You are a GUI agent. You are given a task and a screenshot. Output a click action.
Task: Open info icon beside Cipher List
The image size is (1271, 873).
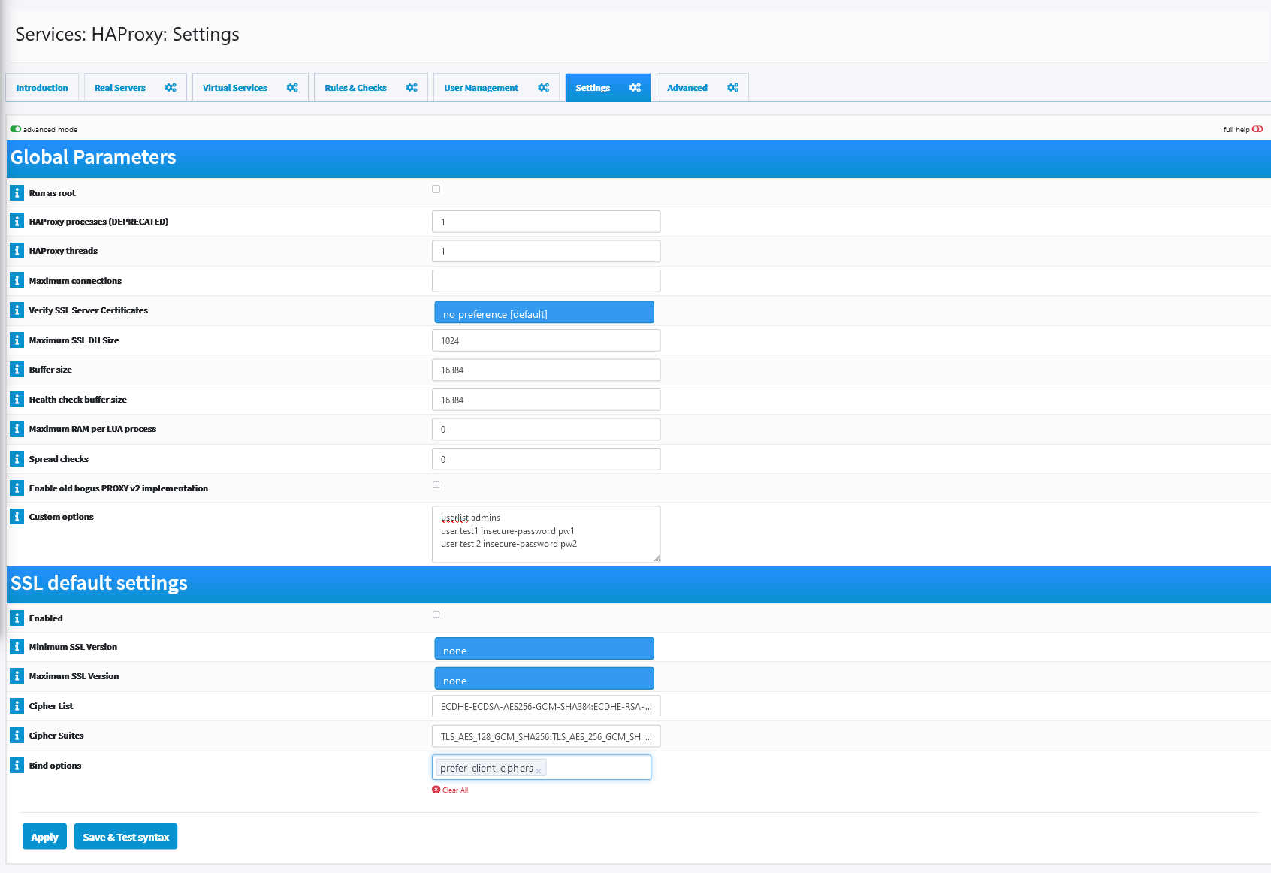click(17, 706)
